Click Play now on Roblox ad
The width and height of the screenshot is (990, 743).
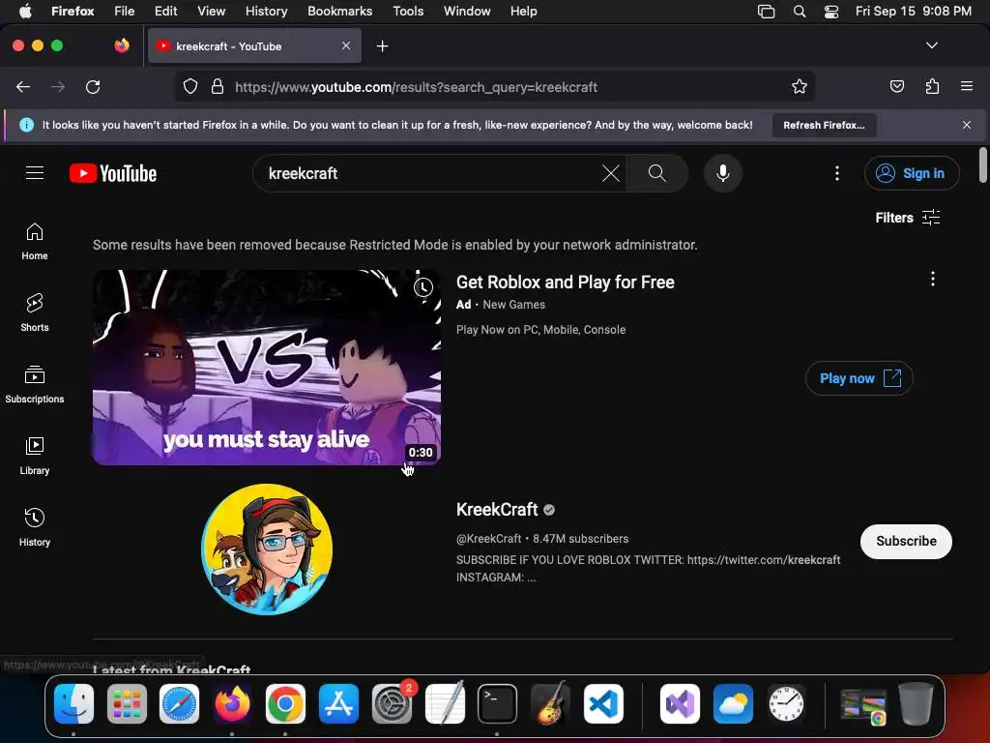click(859, 378)
